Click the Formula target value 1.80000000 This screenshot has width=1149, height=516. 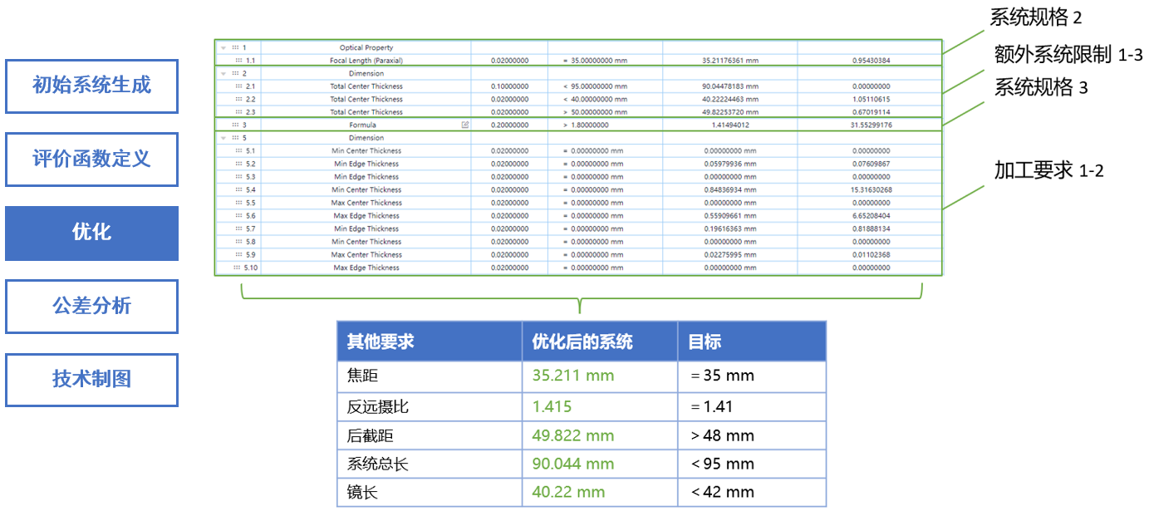coord(589,125)
